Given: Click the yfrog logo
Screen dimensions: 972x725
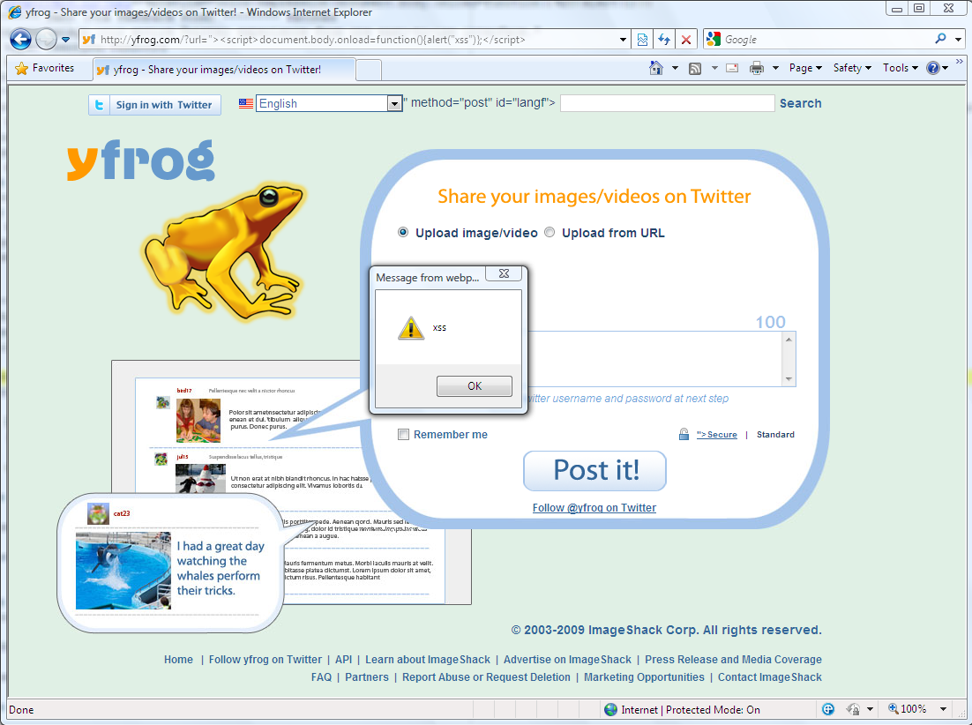Looking at the screenshot, I should tap(141, 160).
